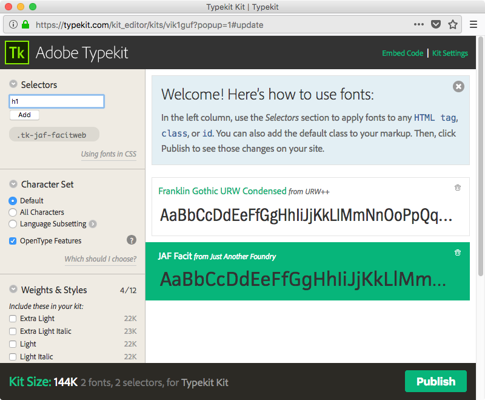
Task: Uncheck OpenType Features checkbox
Action: coord(13,241)
